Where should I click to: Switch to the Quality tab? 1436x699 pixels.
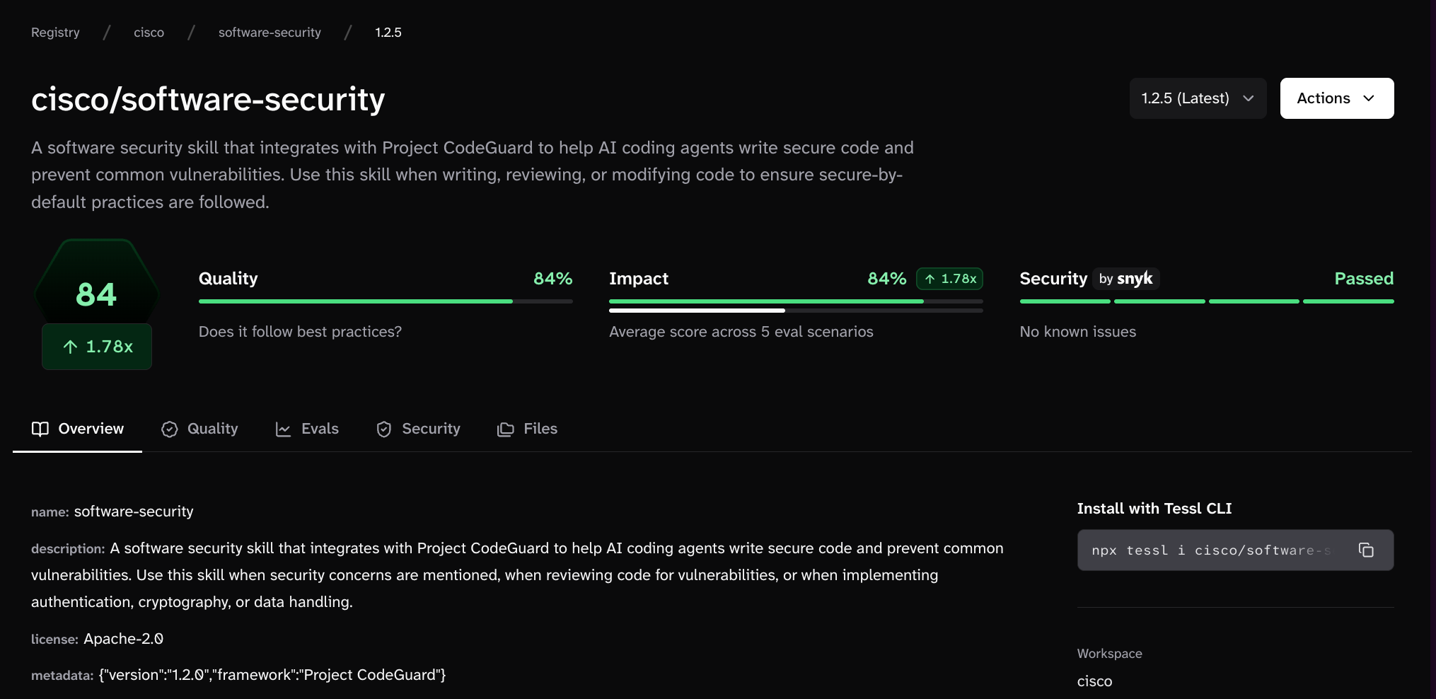(199, 429)
